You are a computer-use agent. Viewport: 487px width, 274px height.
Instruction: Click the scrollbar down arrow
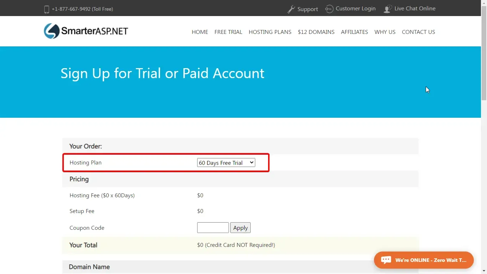[x=484, y=271]
